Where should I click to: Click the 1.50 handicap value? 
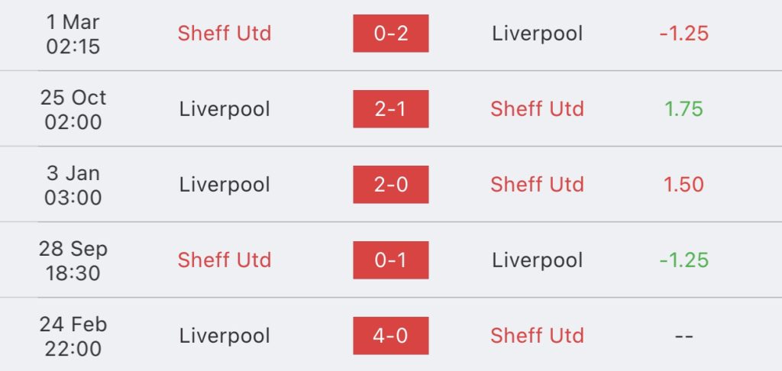(683, 185)
